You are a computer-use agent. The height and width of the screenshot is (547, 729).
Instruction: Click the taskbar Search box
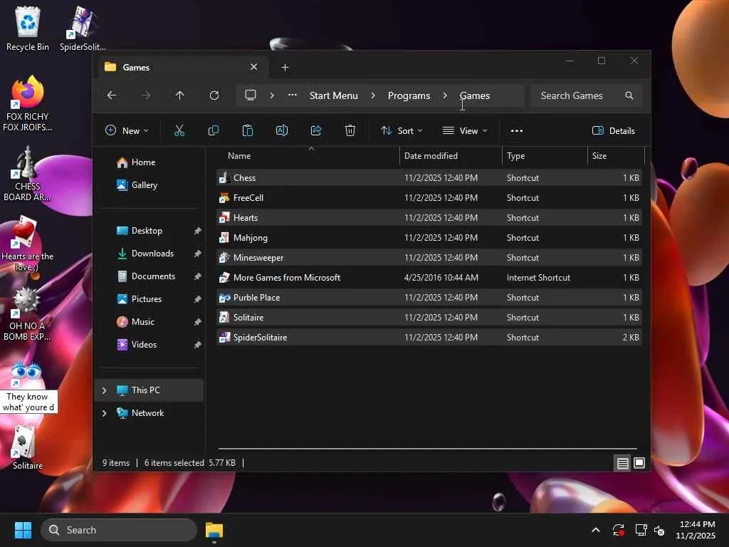coord(119,530)
